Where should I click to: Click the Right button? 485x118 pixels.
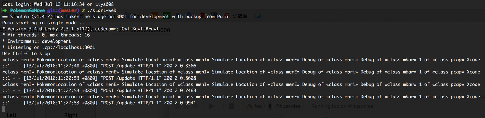point(71,115)
